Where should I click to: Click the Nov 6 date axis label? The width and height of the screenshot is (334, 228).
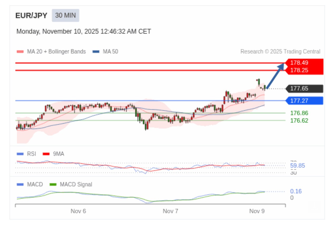[78, 211]
